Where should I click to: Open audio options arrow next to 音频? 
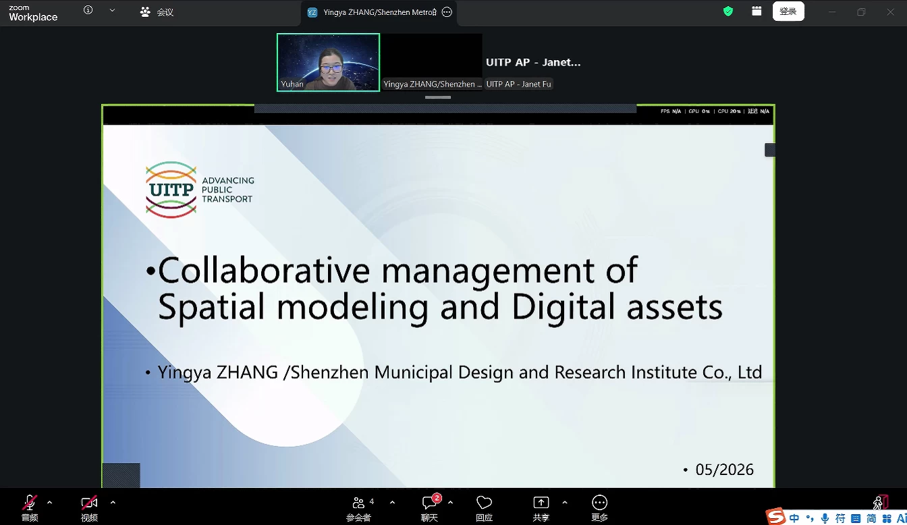click(49, 502)
